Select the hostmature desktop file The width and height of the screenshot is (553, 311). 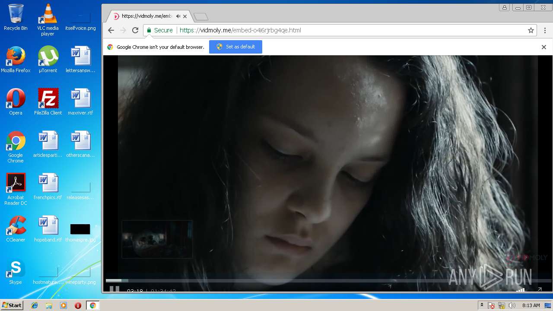pyautogui.click(x=48, y=276)
